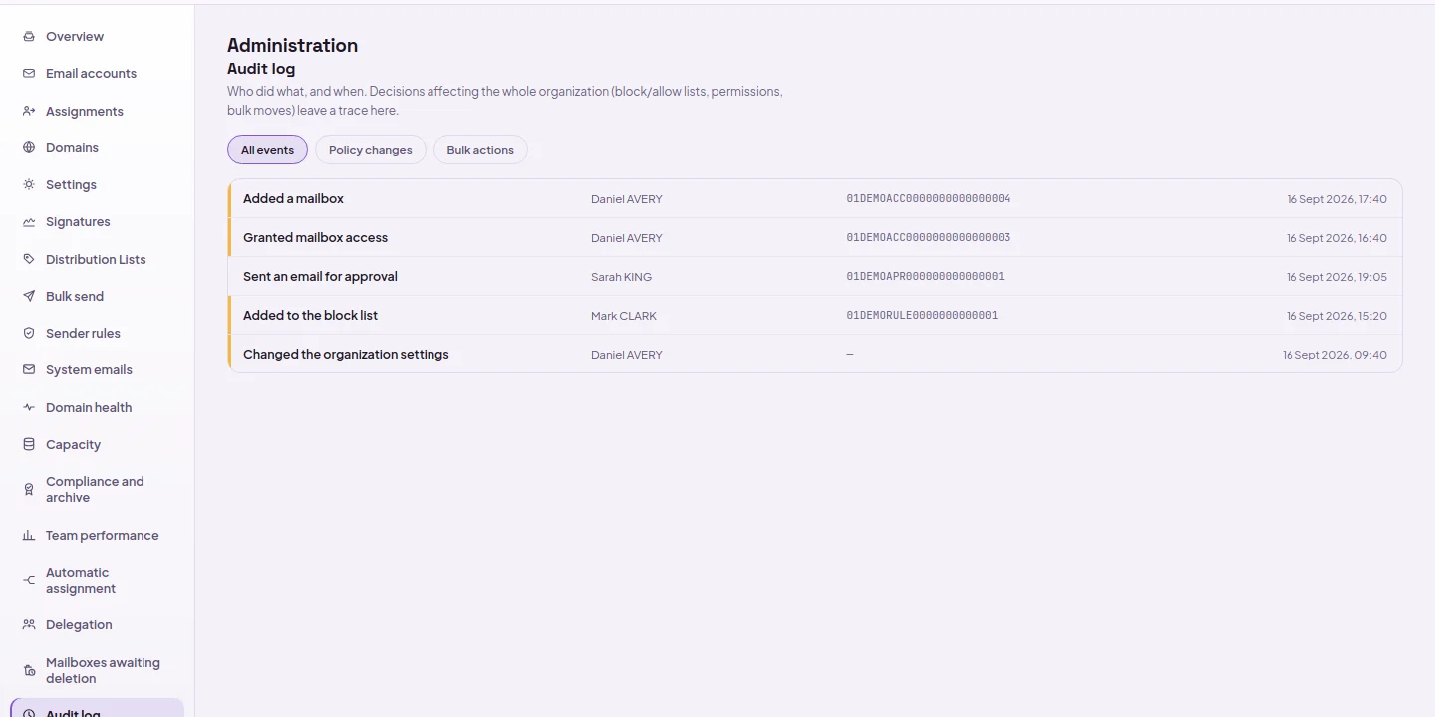Click the timestamp 16 Sept 2026, 17:40

1336,199
